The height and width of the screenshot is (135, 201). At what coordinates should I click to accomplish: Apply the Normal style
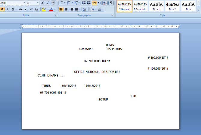125,6
